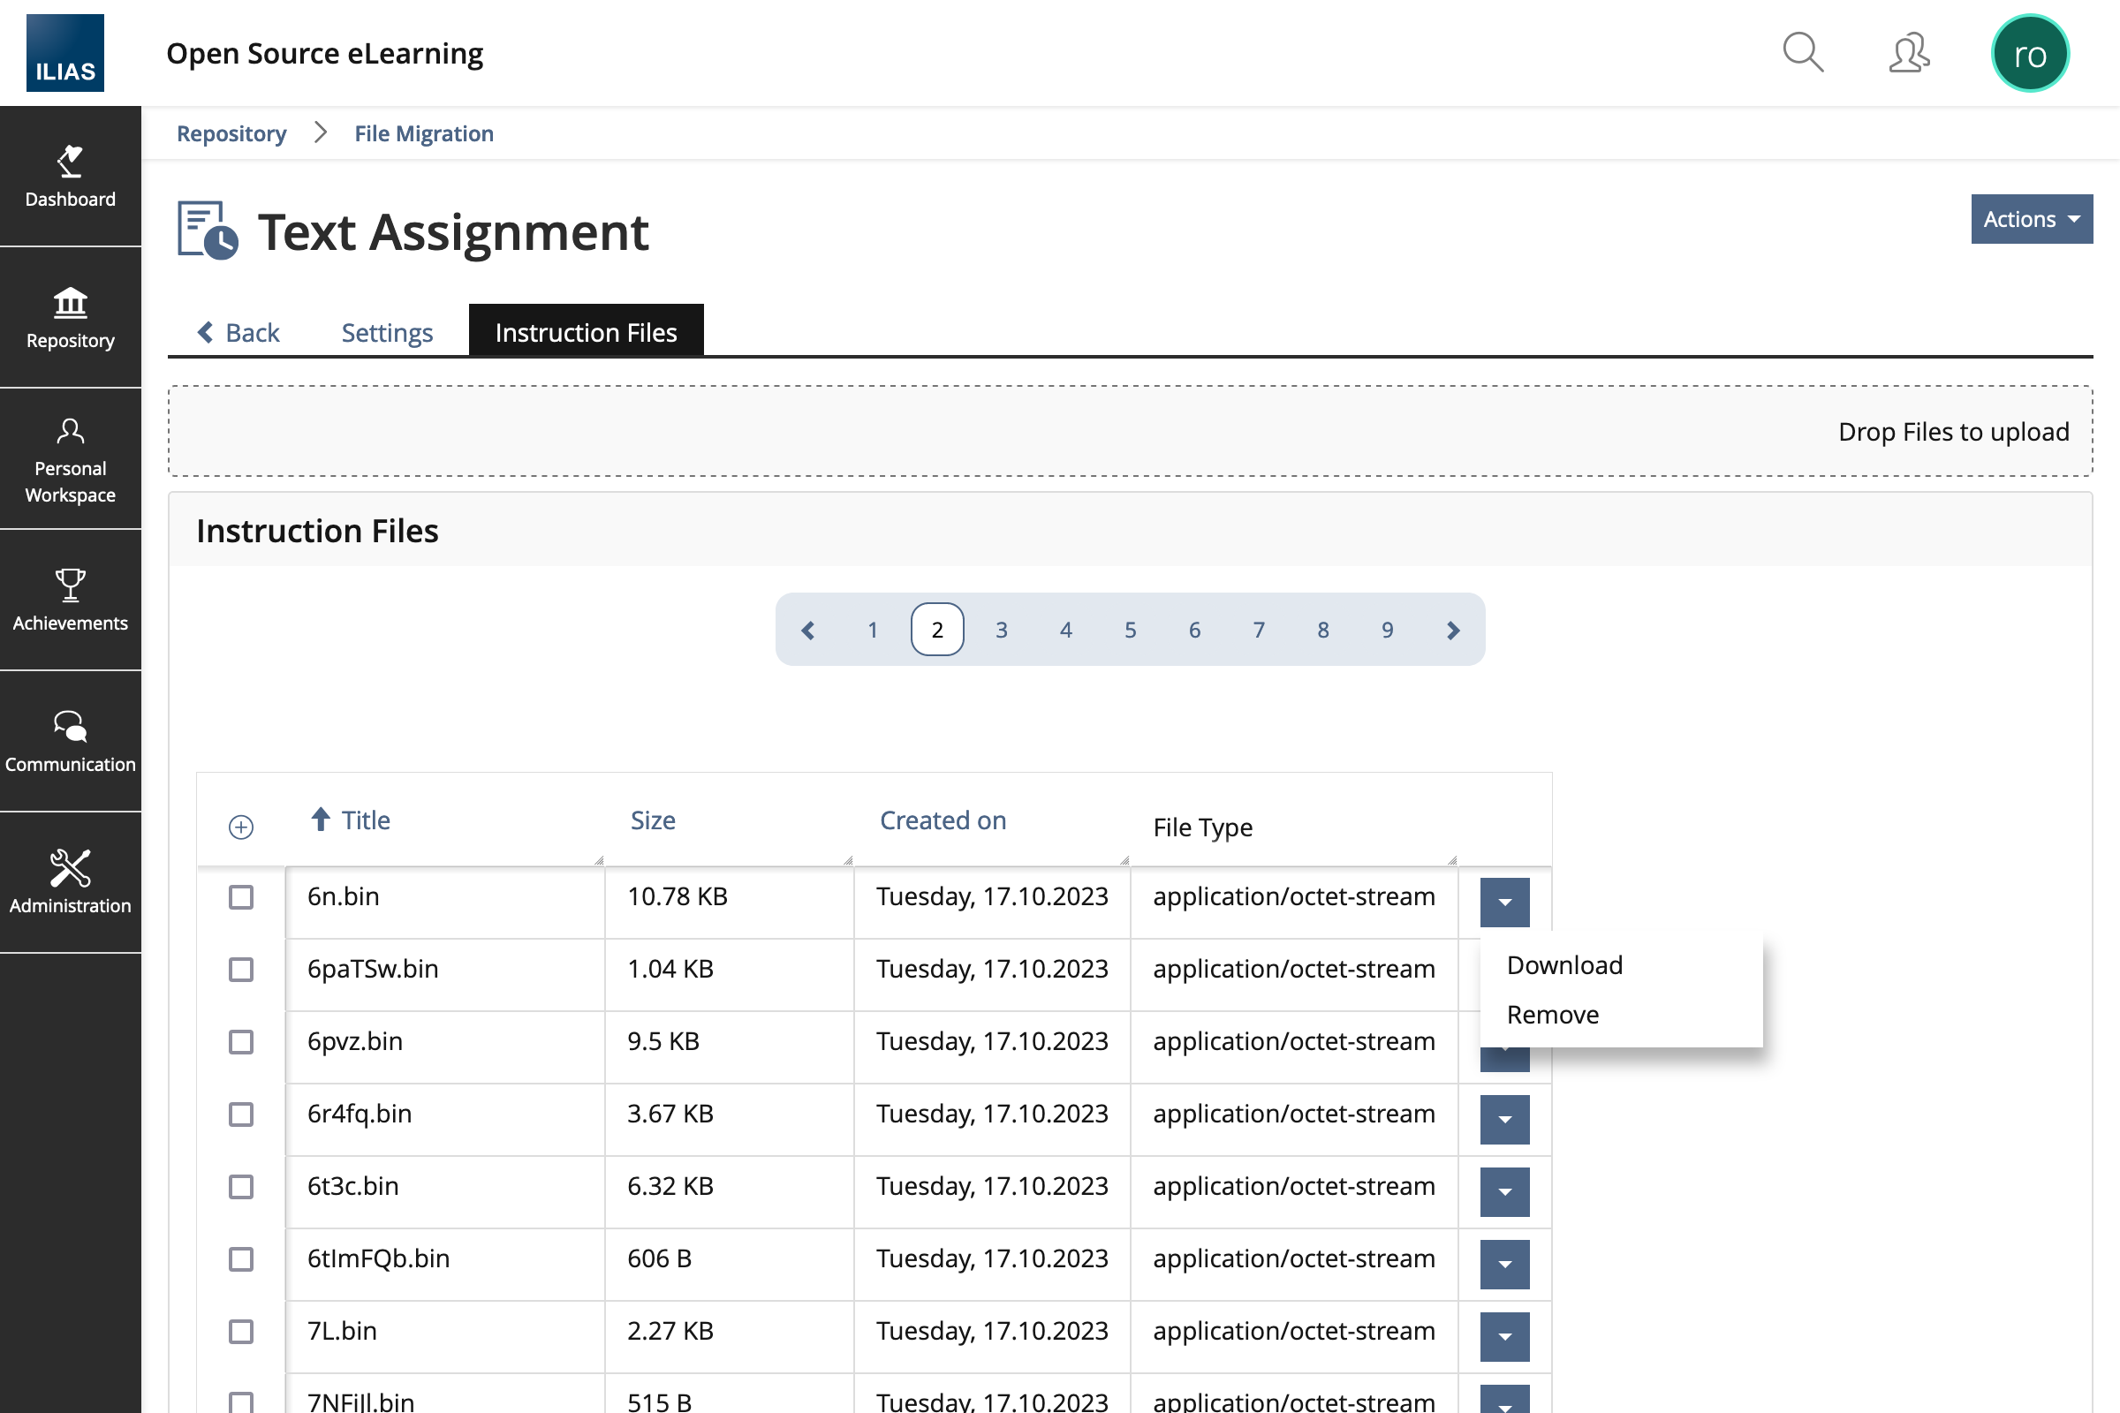Open row actions dropdown for 6t3c.bin
The height and width of the screenshot is (1413, 2120).
coord(1504,1192)
